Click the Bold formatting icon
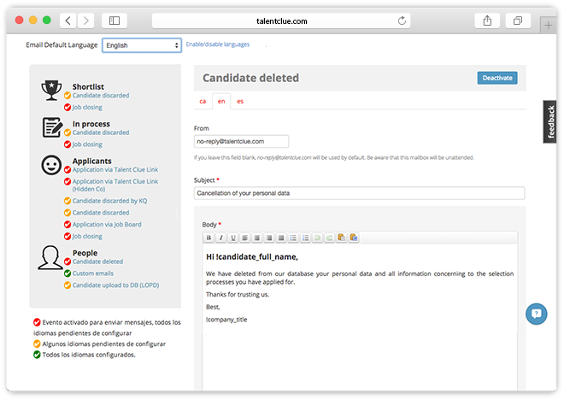564x400 pixels. [209, 238]
